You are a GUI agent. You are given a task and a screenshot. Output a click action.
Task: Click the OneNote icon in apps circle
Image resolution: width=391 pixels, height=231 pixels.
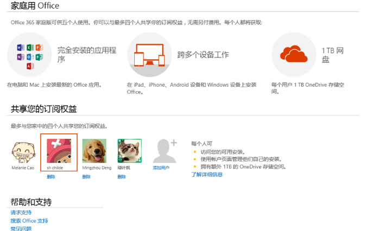click(21, 57)
